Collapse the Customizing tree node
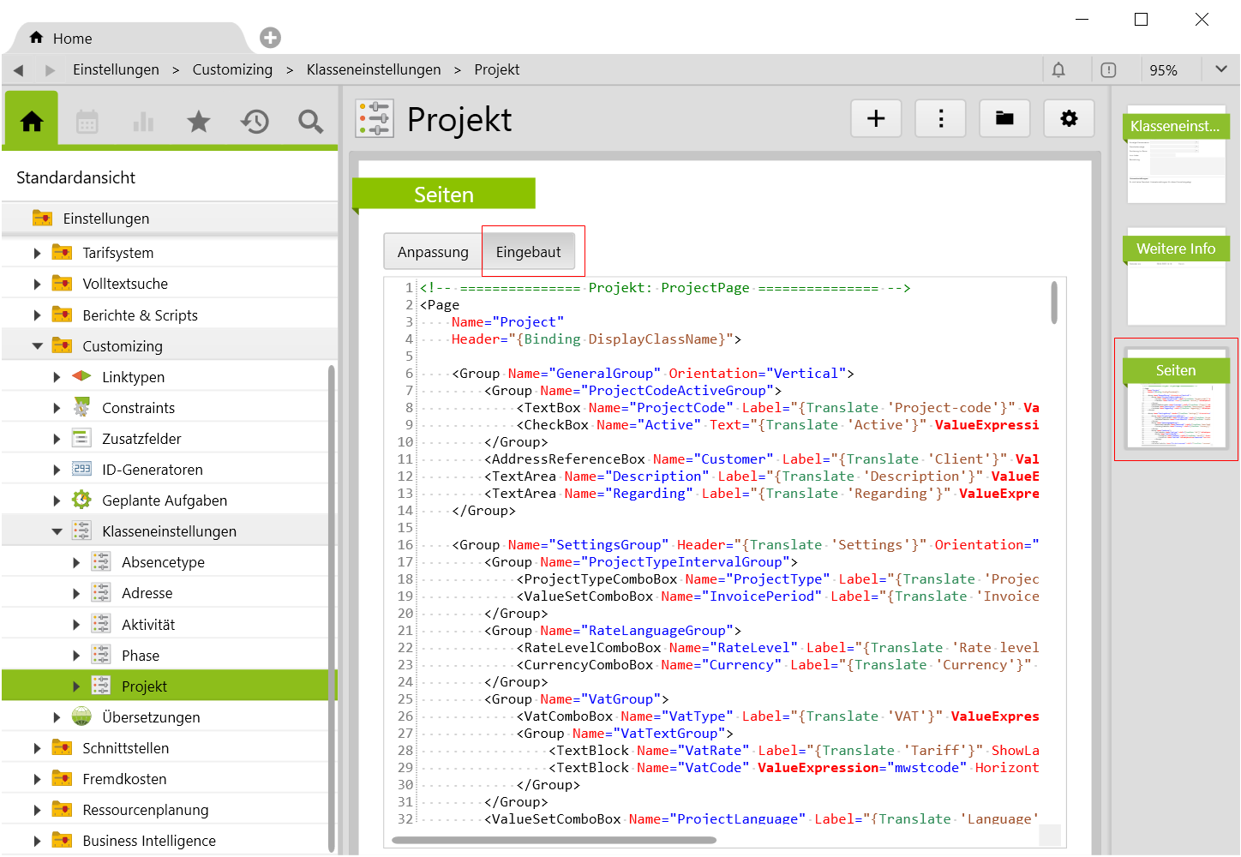Image resolution: width=1241 pixels, height=857 pixels. click(37, 346)
